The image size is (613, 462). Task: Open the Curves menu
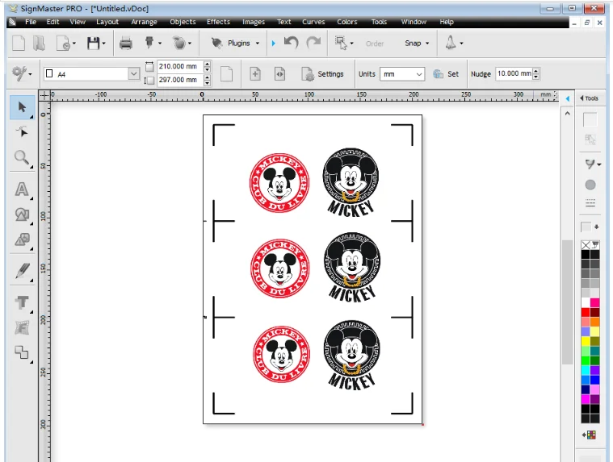(313, 22)
